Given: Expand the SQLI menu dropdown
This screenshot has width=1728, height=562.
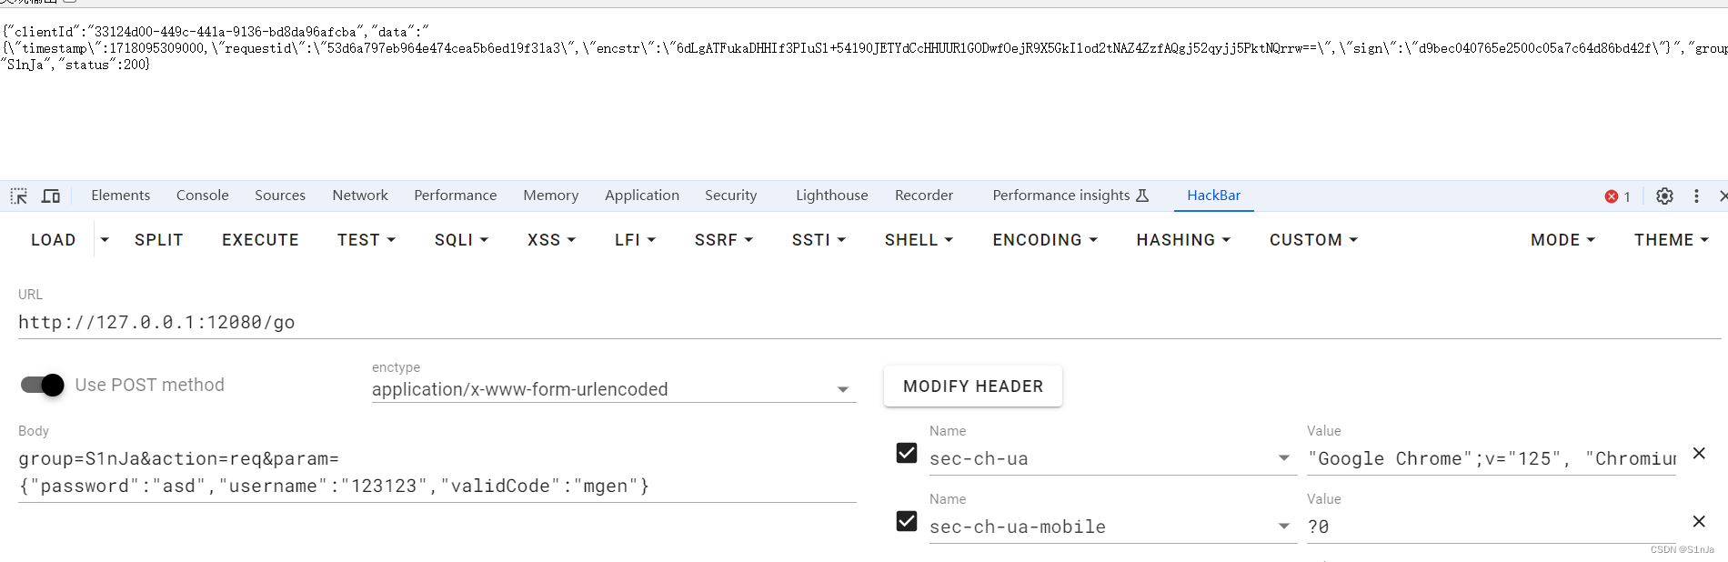Looking at the screenshot, I should 461,240.
